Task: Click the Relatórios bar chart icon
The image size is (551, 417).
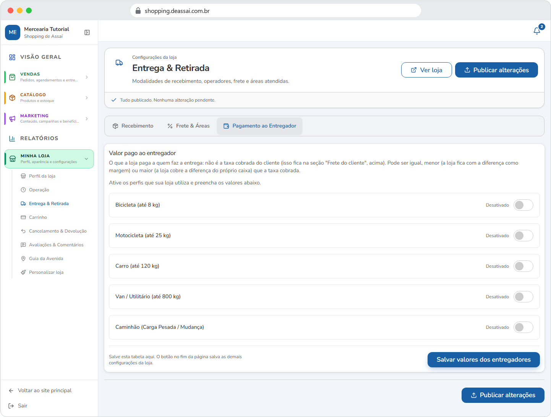Action: coord(12,139)
